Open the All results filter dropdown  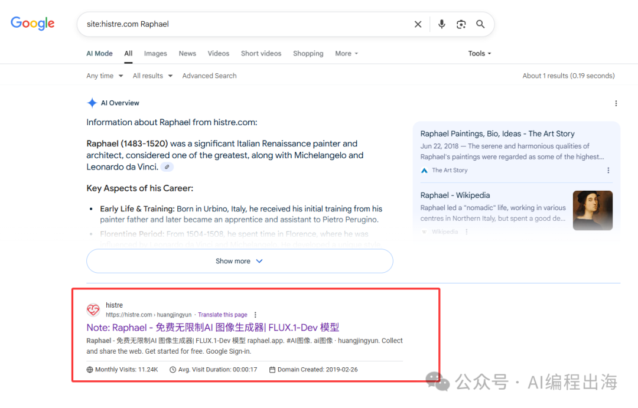coord(152,76)
